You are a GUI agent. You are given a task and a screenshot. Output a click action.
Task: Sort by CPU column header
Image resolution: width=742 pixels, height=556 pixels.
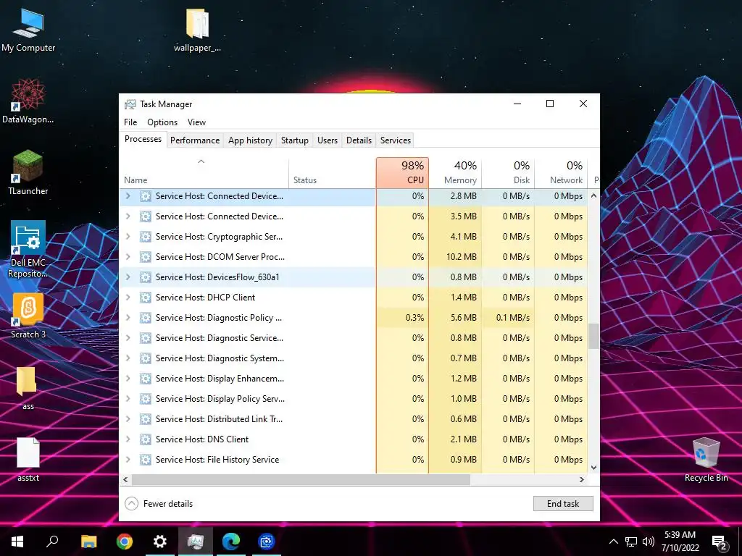[x=403, y=172]
